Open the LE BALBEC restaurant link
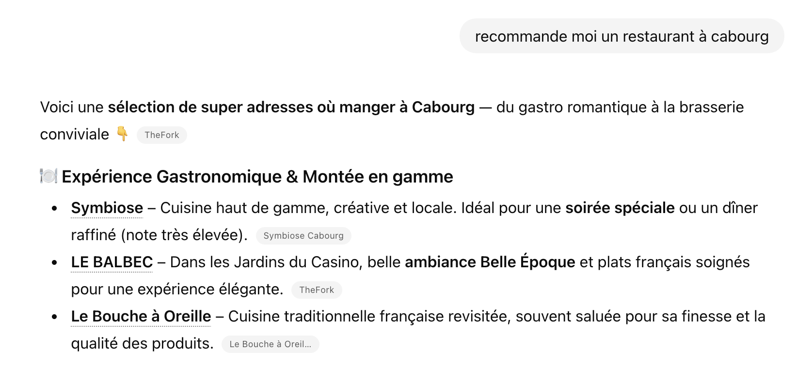 click(x=112, y=262)
